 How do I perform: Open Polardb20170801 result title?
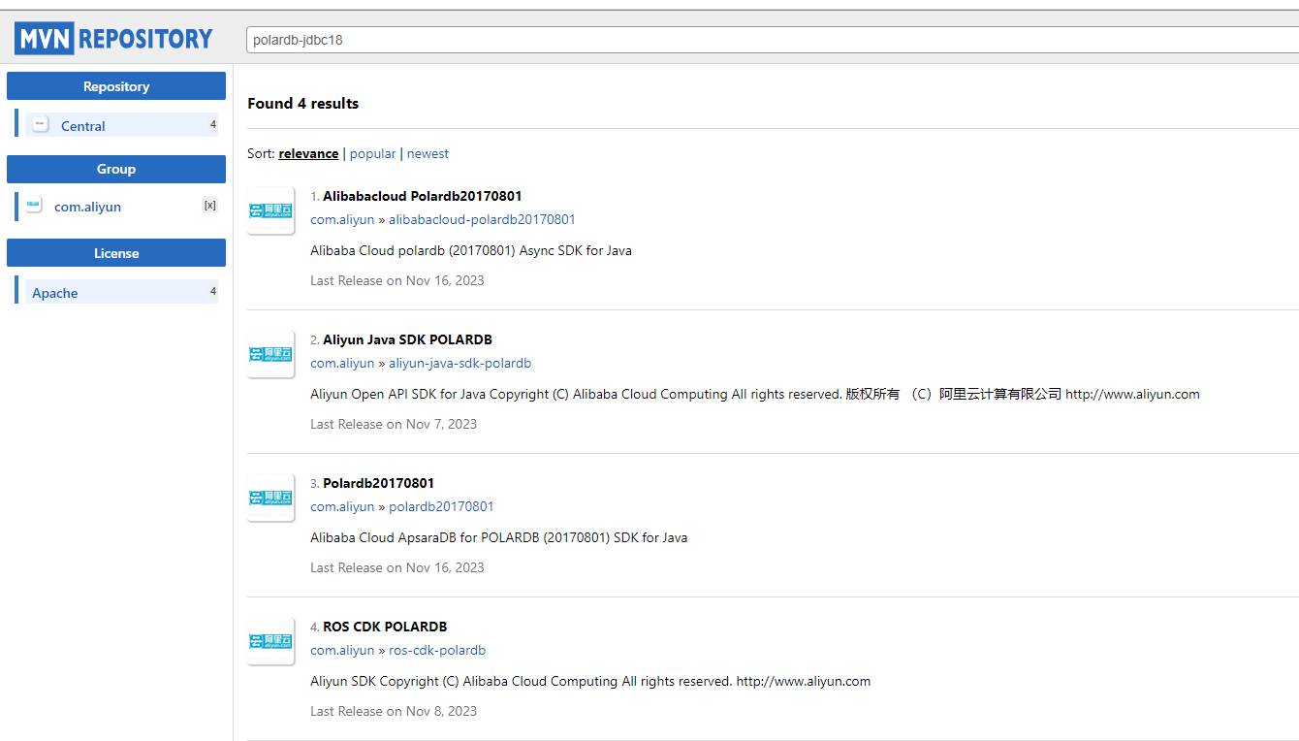point(378,483)
